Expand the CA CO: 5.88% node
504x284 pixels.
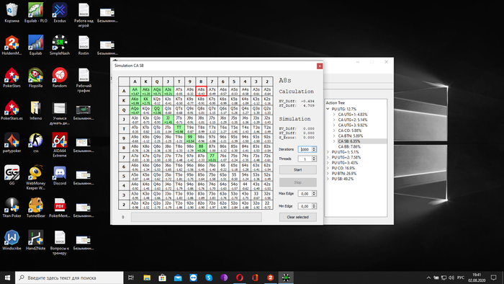coord(334,130)
